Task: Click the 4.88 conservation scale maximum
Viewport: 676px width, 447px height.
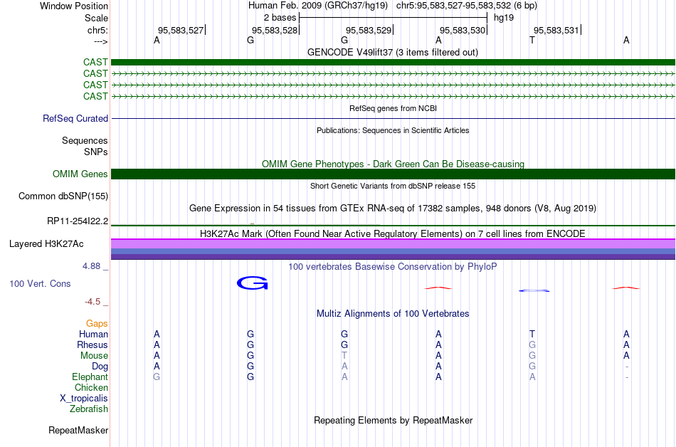Action: tap(91, 266)
